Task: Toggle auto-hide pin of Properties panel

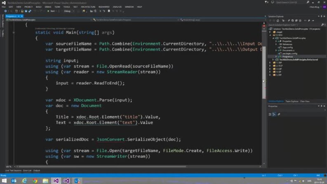Action: tap(321, 106)
